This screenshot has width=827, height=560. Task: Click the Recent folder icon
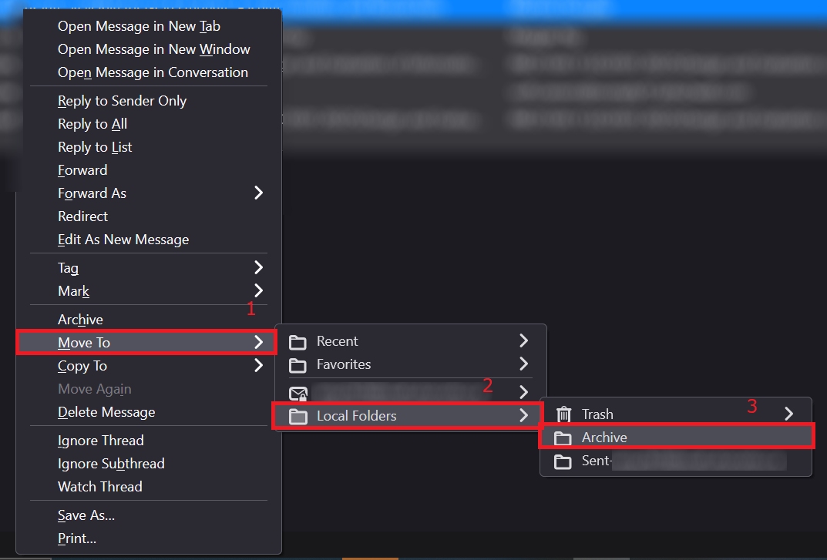(298, 342)
